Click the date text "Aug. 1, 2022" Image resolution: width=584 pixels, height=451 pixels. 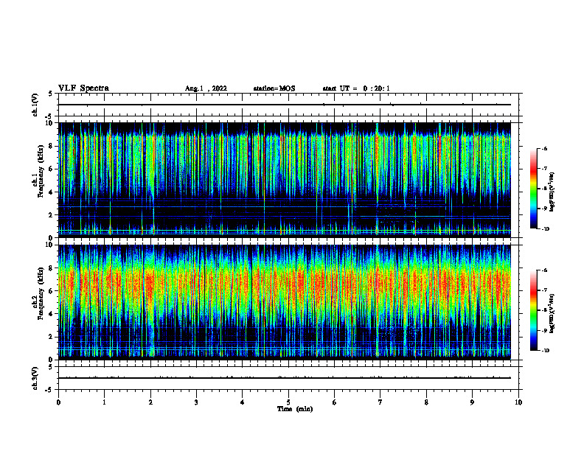pos(206,88)
